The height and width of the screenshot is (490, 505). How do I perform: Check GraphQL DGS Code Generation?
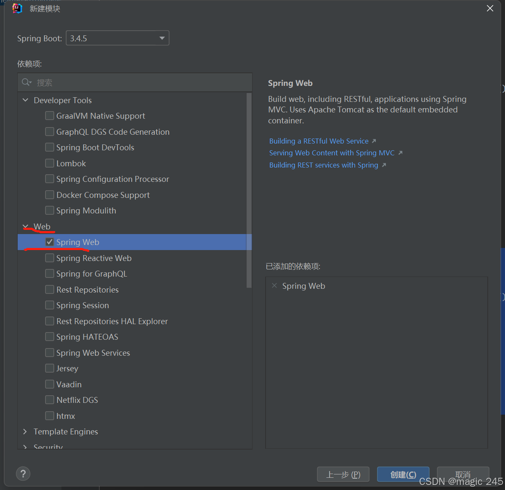[50, 132]
